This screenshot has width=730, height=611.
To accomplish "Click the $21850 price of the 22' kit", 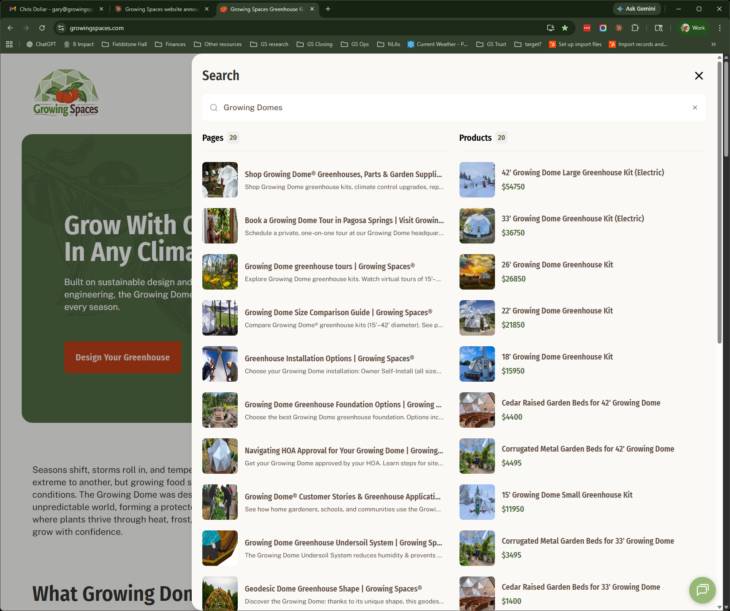I will [x=513, y=325].
